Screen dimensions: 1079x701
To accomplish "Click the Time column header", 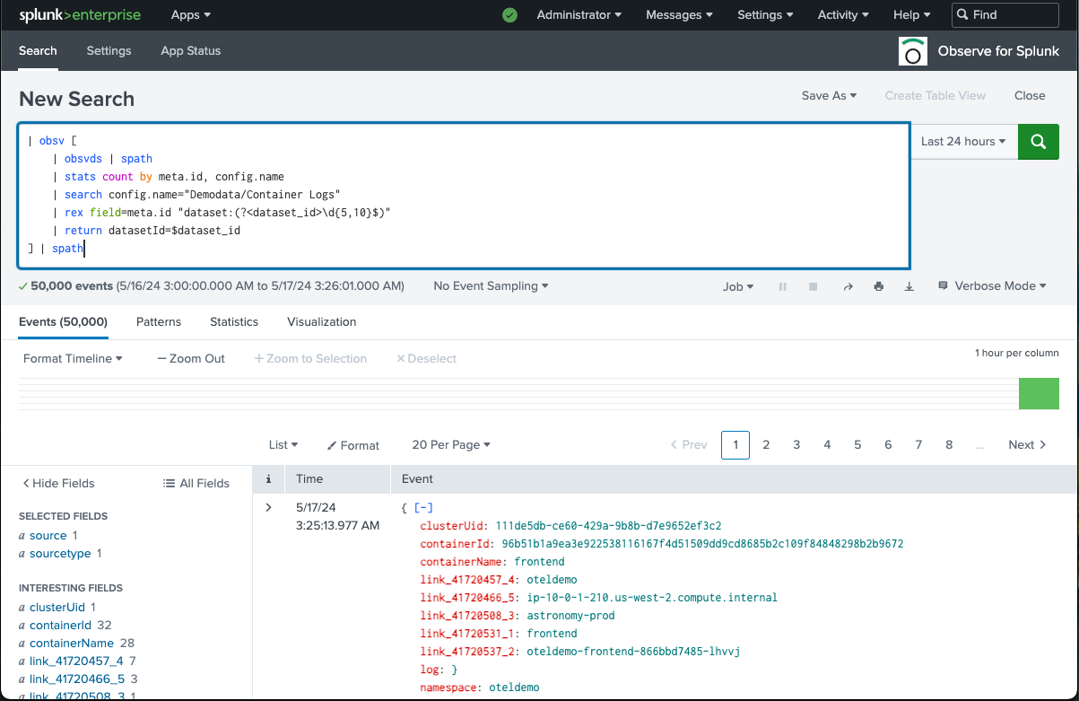I will pos(309,479).
